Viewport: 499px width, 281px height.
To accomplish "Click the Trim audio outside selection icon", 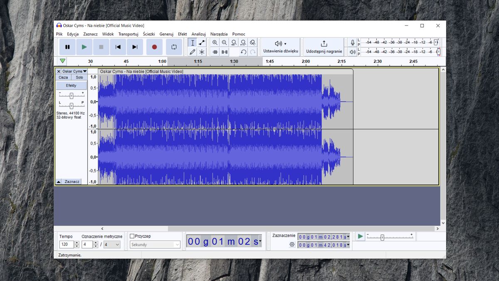I will click(215, 52).
